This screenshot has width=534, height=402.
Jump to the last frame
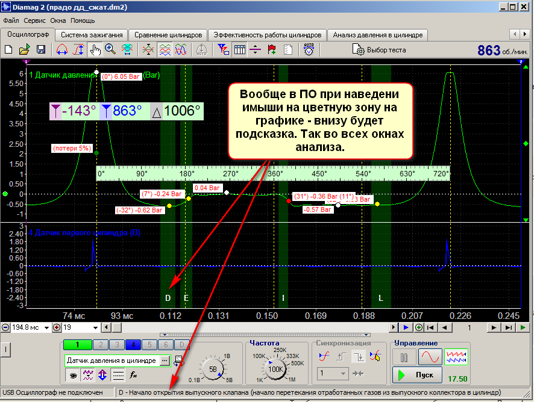pyautogui.click(x=508, y=327)
